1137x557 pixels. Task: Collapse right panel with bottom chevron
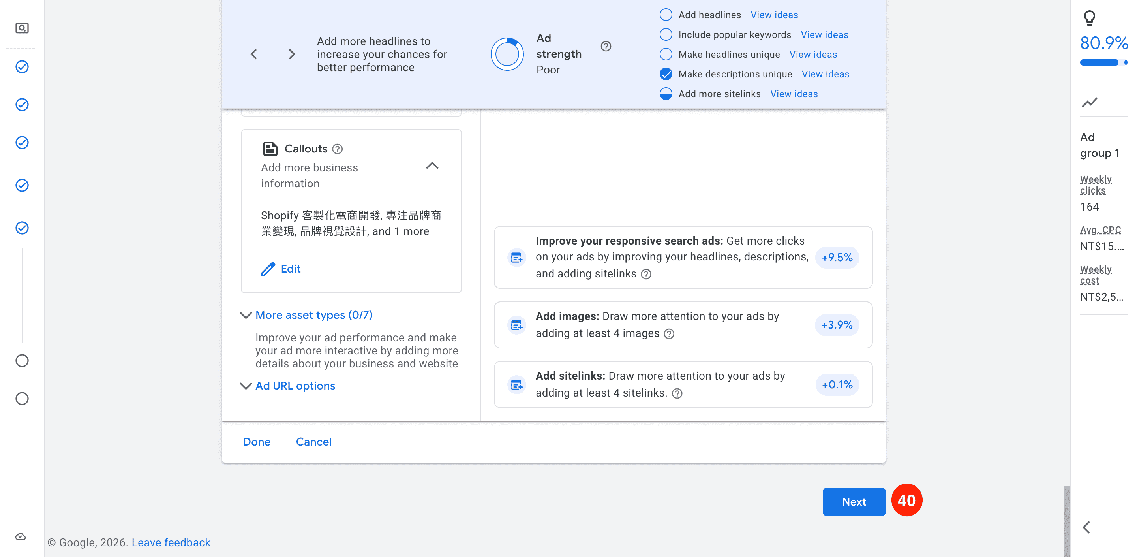tap(1087, 527)
